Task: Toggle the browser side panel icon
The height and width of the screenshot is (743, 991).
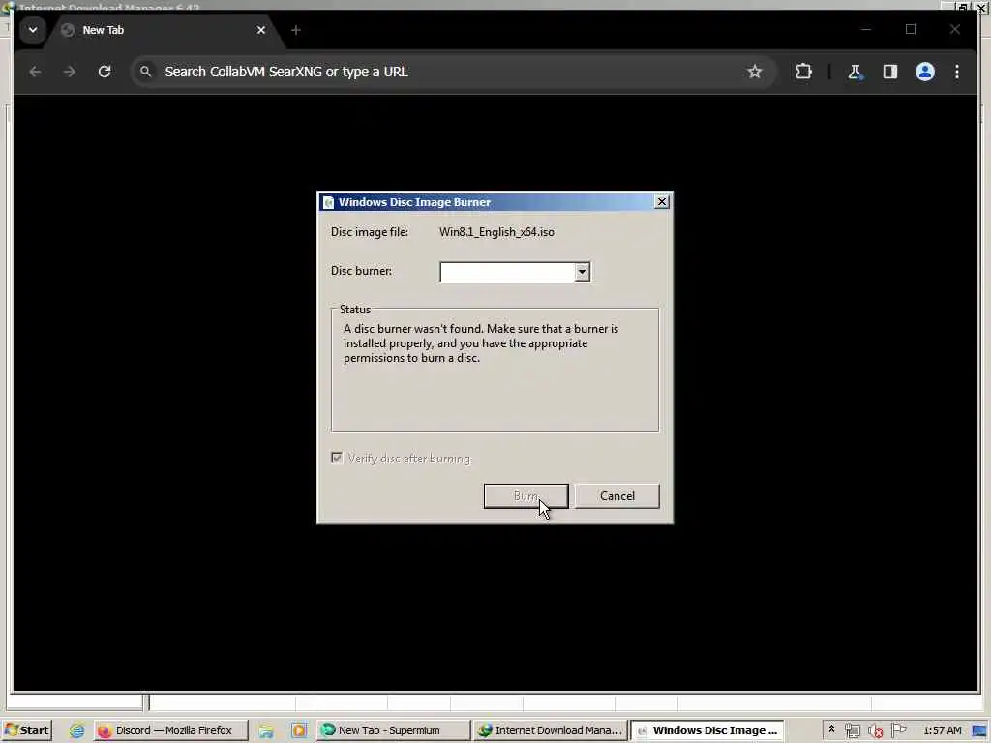Action: click(x=890, y=72)
